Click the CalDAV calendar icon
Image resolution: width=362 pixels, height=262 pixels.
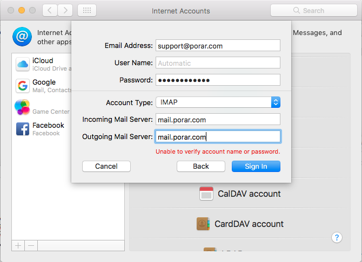(x=206, y=194)
